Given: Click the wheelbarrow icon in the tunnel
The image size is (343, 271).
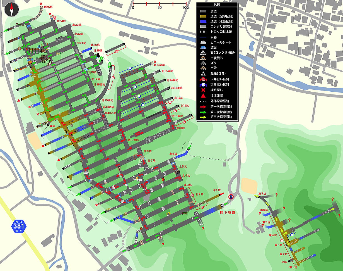Looking at the screenshot, I should [184, 213].
